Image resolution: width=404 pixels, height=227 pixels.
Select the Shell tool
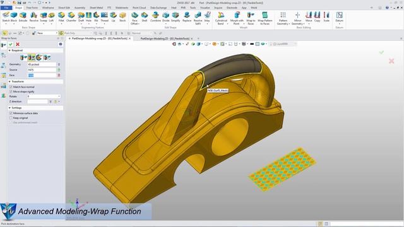pos(145,17)
